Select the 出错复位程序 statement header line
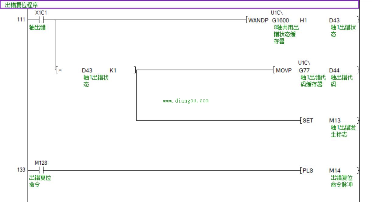The height and width of the screenshot is (202, 372). pyautogui.click(x=21, y=5)
